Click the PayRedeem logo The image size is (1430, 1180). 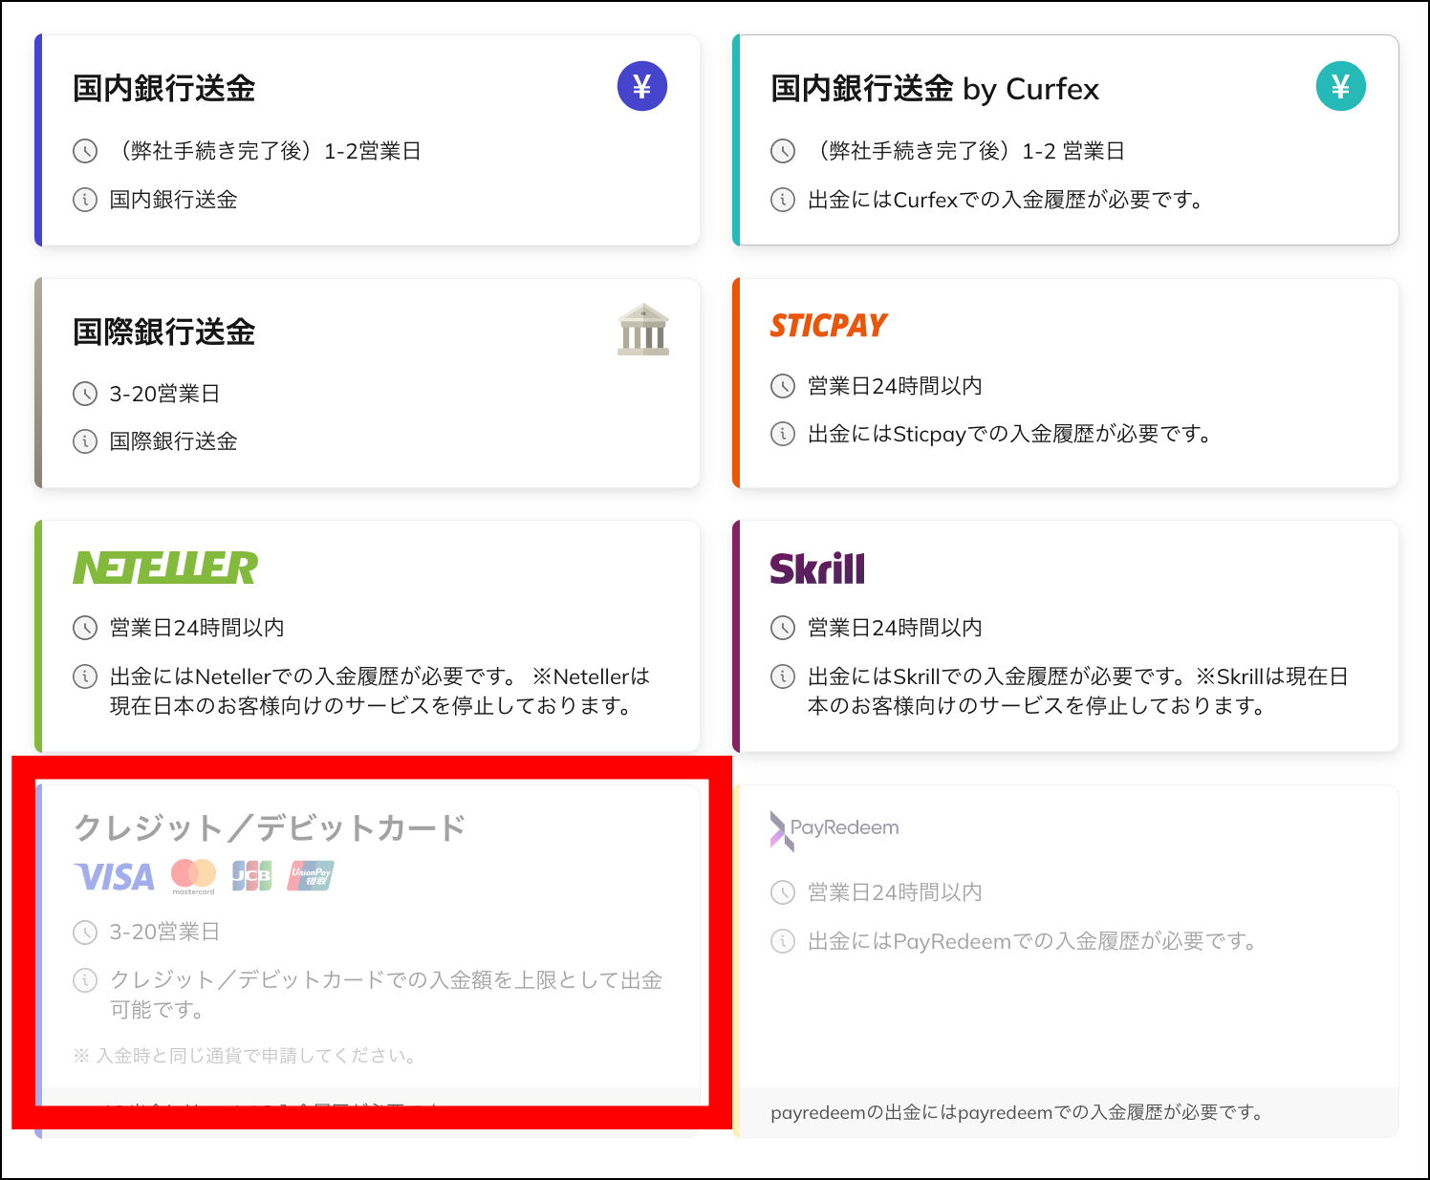click(x=834, y=826)
